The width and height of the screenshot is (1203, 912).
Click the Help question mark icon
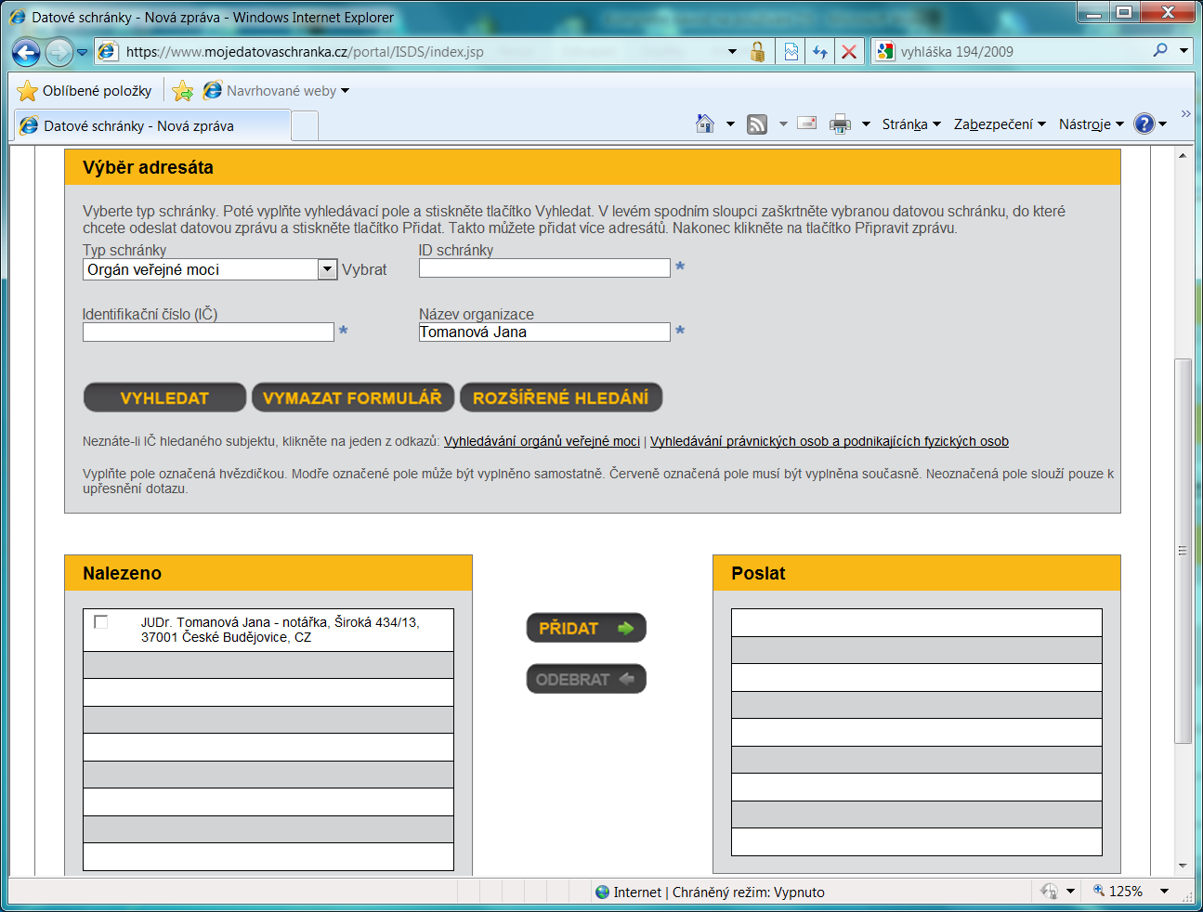(1144, 124)
